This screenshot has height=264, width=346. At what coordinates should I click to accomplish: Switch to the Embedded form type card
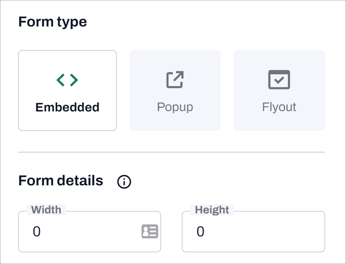click(x=67, y=90)
